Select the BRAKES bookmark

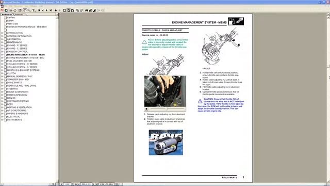[11, 98]
